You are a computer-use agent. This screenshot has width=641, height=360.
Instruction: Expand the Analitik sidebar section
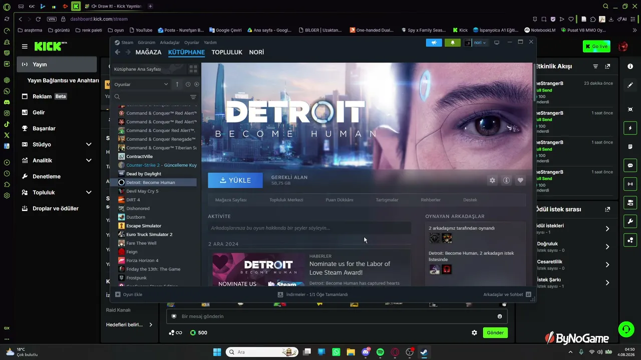point(89,160)
